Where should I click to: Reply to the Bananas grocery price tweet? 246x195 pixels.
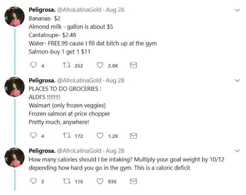coord(33,66)
